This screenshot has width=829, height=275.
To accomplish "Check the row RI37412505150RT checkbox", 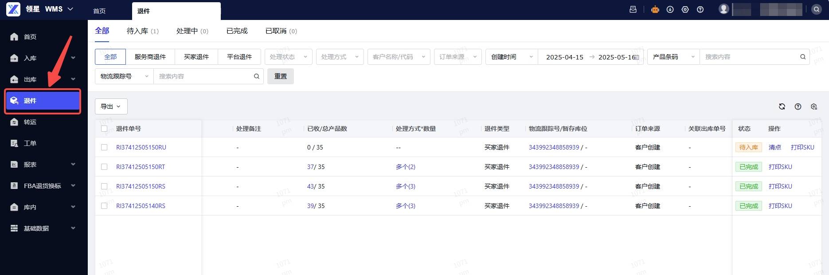I will click(x=104, y=167).
